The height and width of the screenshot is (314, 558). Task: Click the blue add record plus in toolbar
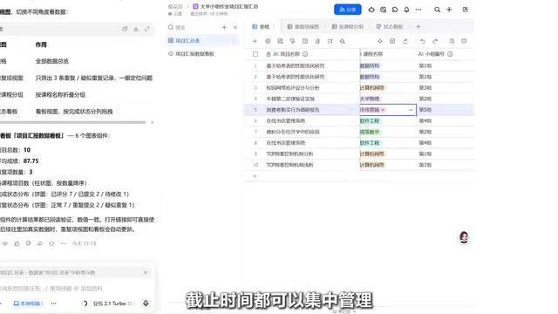255,41
